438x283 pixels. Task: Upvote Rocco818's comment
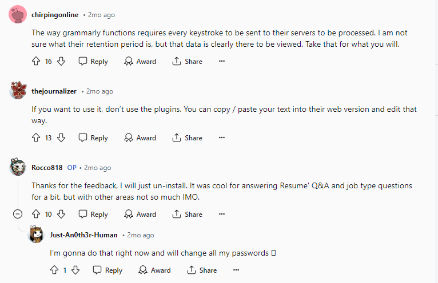36,214
